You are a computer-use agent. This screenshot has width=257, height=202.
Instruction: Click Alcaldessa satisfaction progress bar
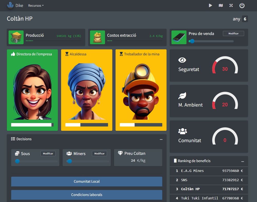click(x=87, y=125)
